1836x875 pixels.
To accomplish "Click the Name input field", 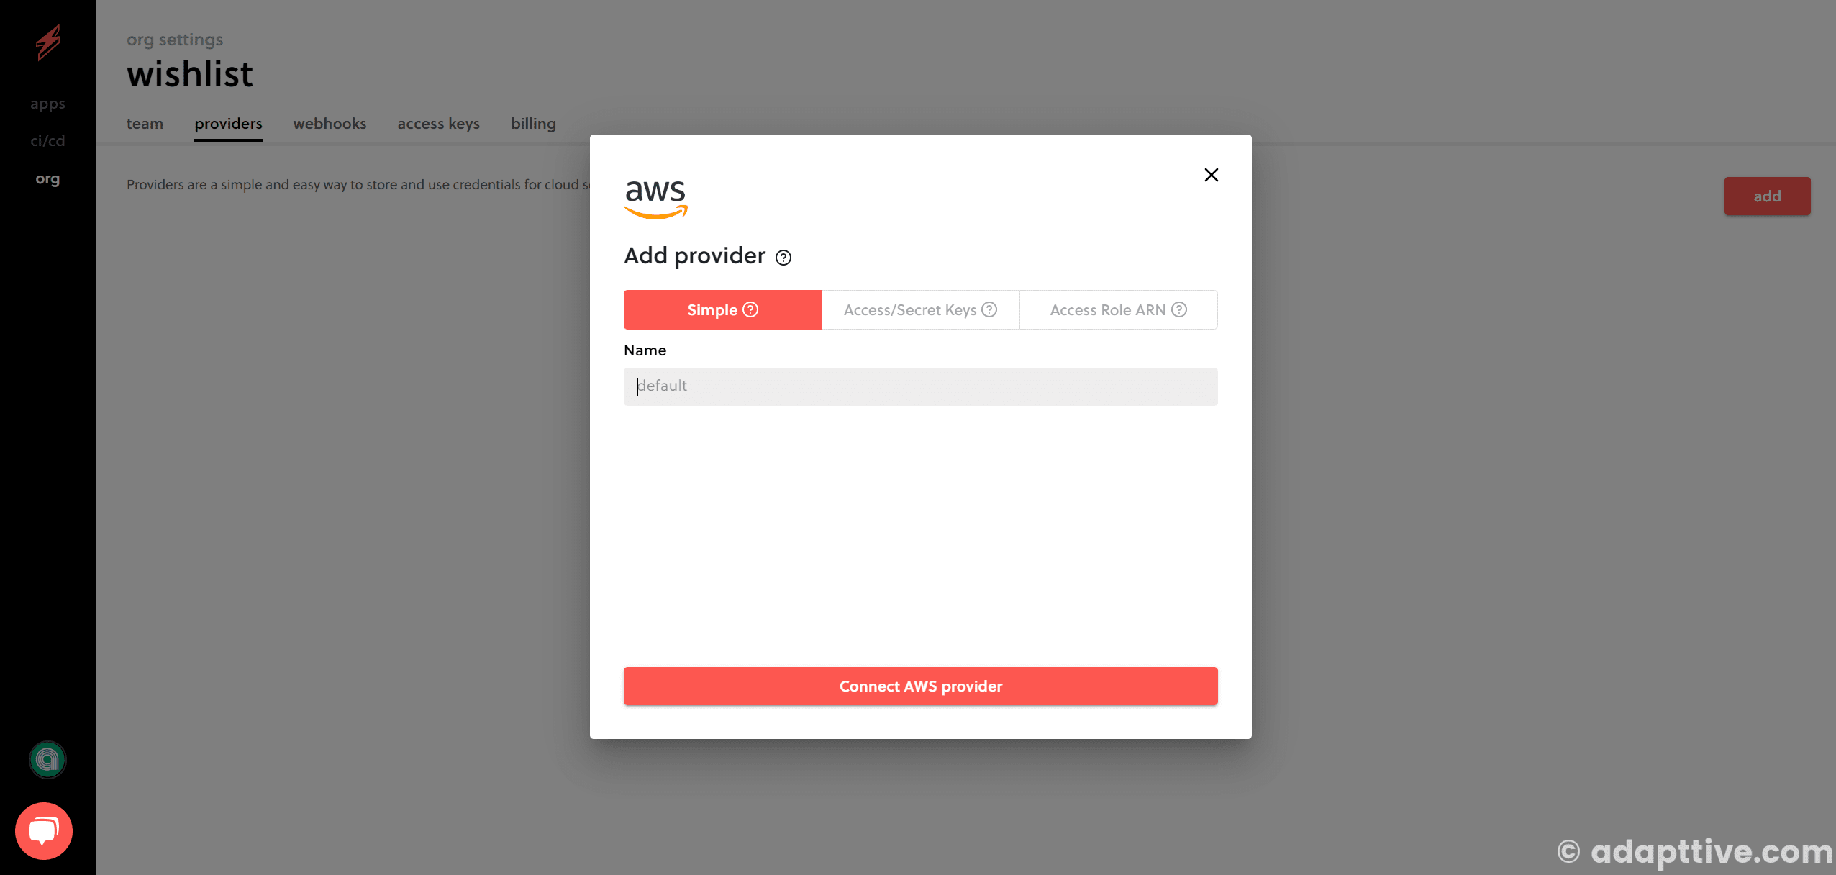I will pyautogui.click(x=920, y=386).
